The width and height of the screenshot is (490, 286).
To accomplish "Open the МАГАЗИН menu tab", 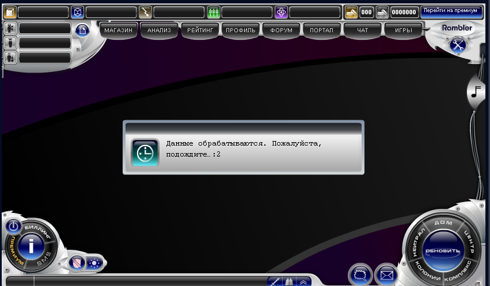I will click(x=119, y=30).
